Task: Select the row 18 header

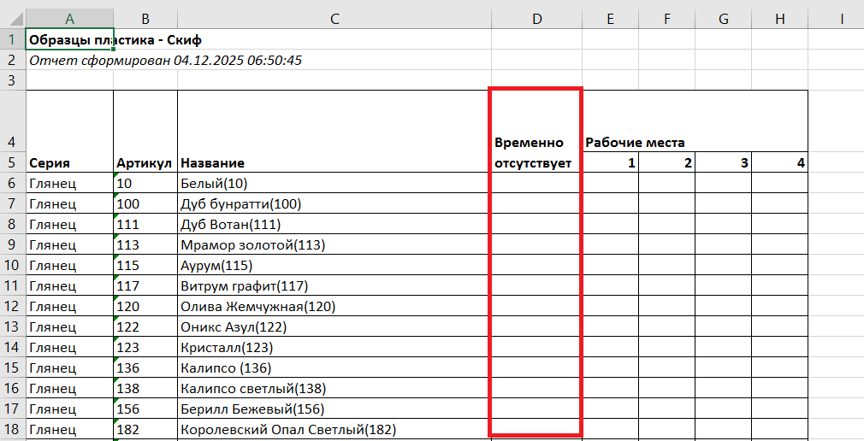Action: tap(12, 429)
